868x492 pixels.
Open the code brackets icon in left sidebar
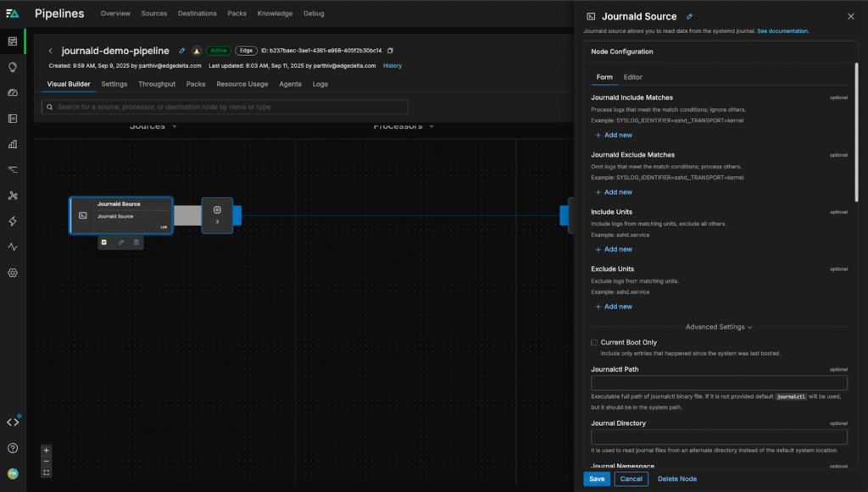(x=13, y=422)
